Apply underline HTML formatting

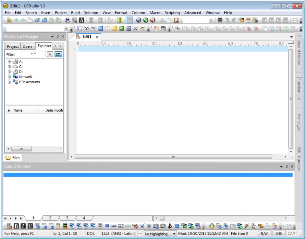pos(30,226)
